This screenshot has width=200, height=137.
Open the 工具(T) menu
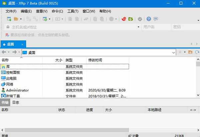pos(73,11)
